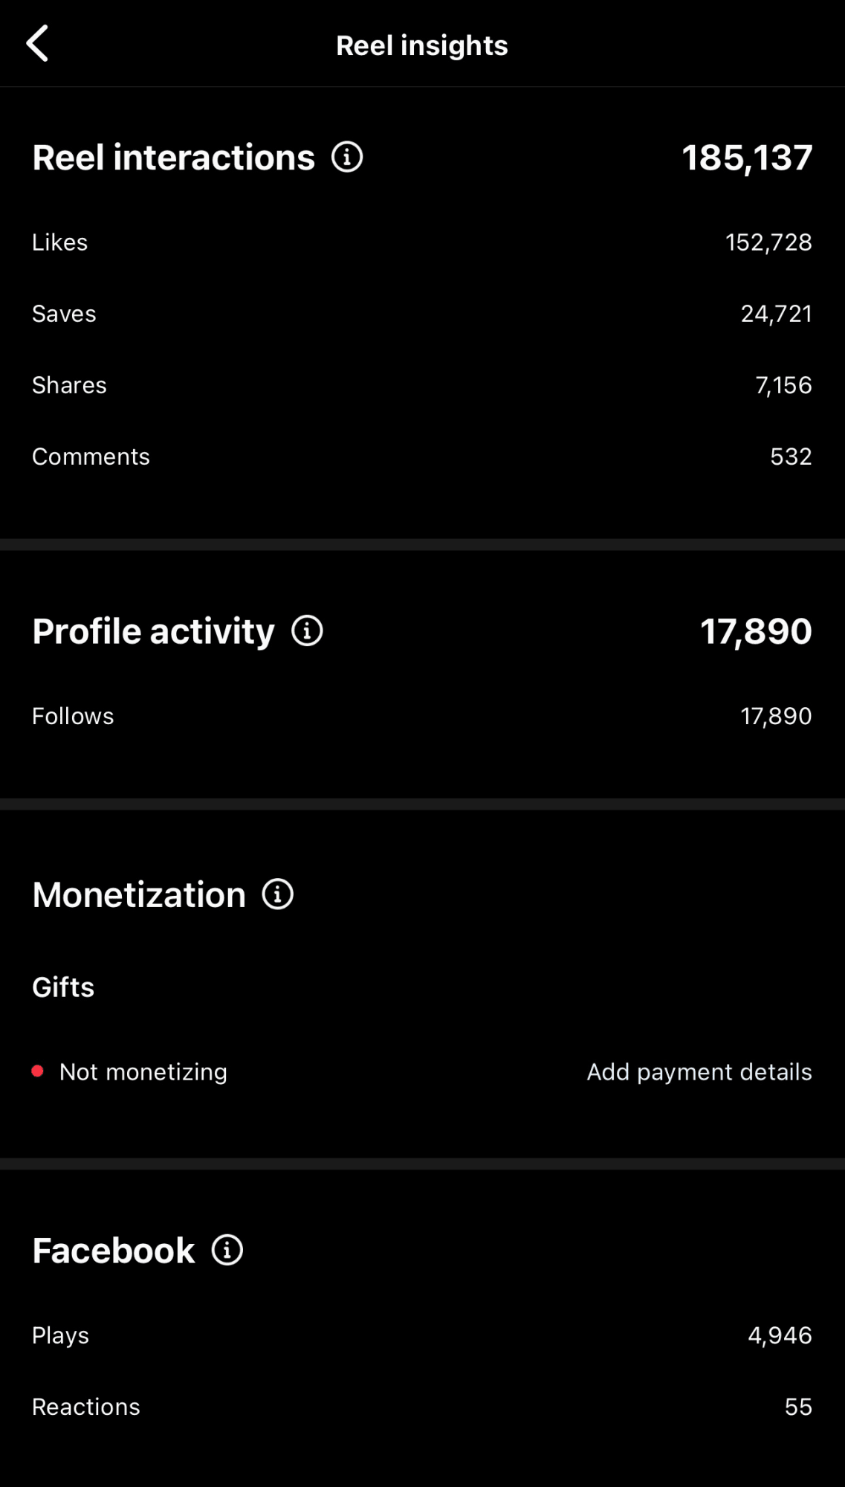Image resolution: width=845 pixels, height=1487 pixels.
Task: Tap the Follows row label
Action: point(73,716)
